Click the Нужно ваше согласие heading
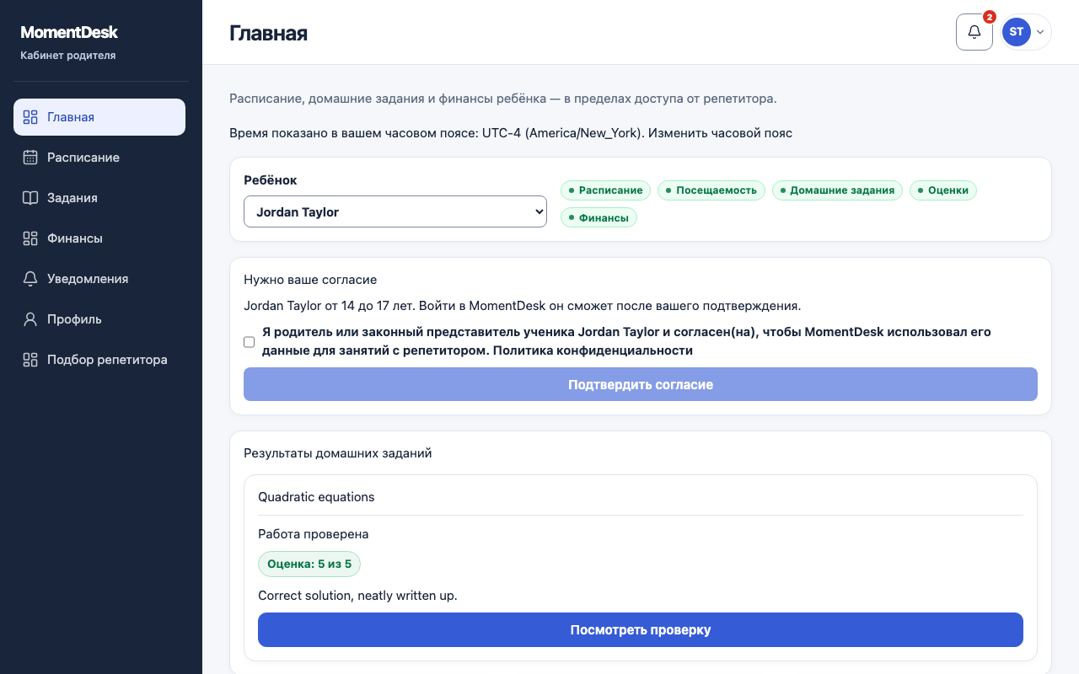The width and height of the screenshot is (1079, 674). tap(310, 280)
